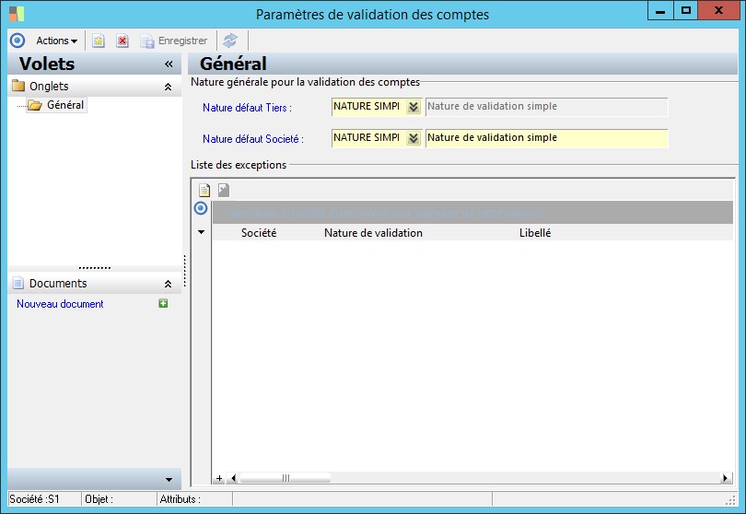Open the Actions dropdown menu

tap(56, 41)
